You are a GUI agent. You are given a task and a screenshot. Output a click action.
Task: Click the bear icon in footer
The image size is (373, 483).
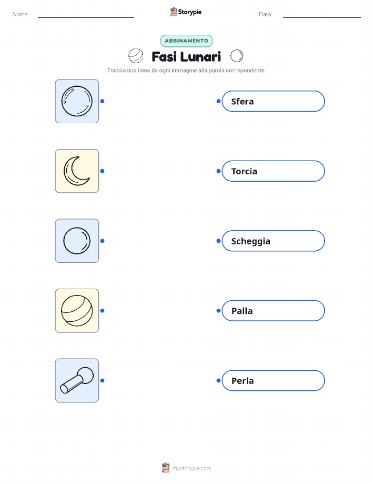tap(166, 468)
